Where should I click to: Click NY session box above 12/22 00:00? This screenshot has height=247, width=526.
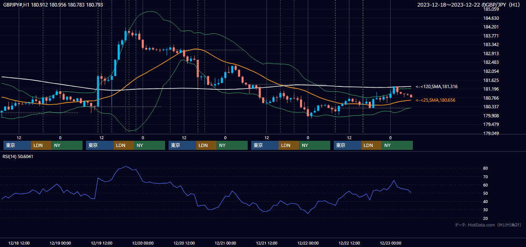tap(315, 145)
